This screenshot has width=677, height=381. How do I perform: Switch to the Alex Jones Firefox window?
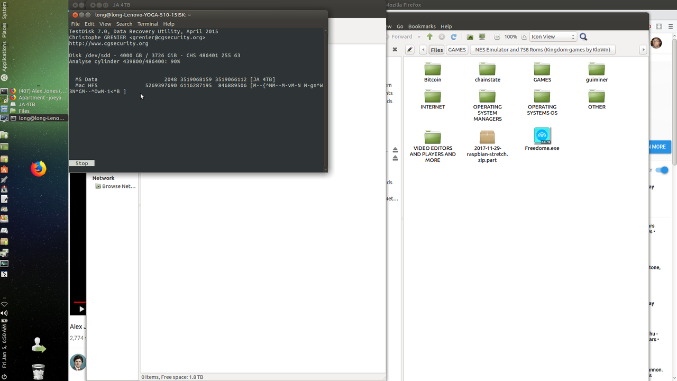38,91
